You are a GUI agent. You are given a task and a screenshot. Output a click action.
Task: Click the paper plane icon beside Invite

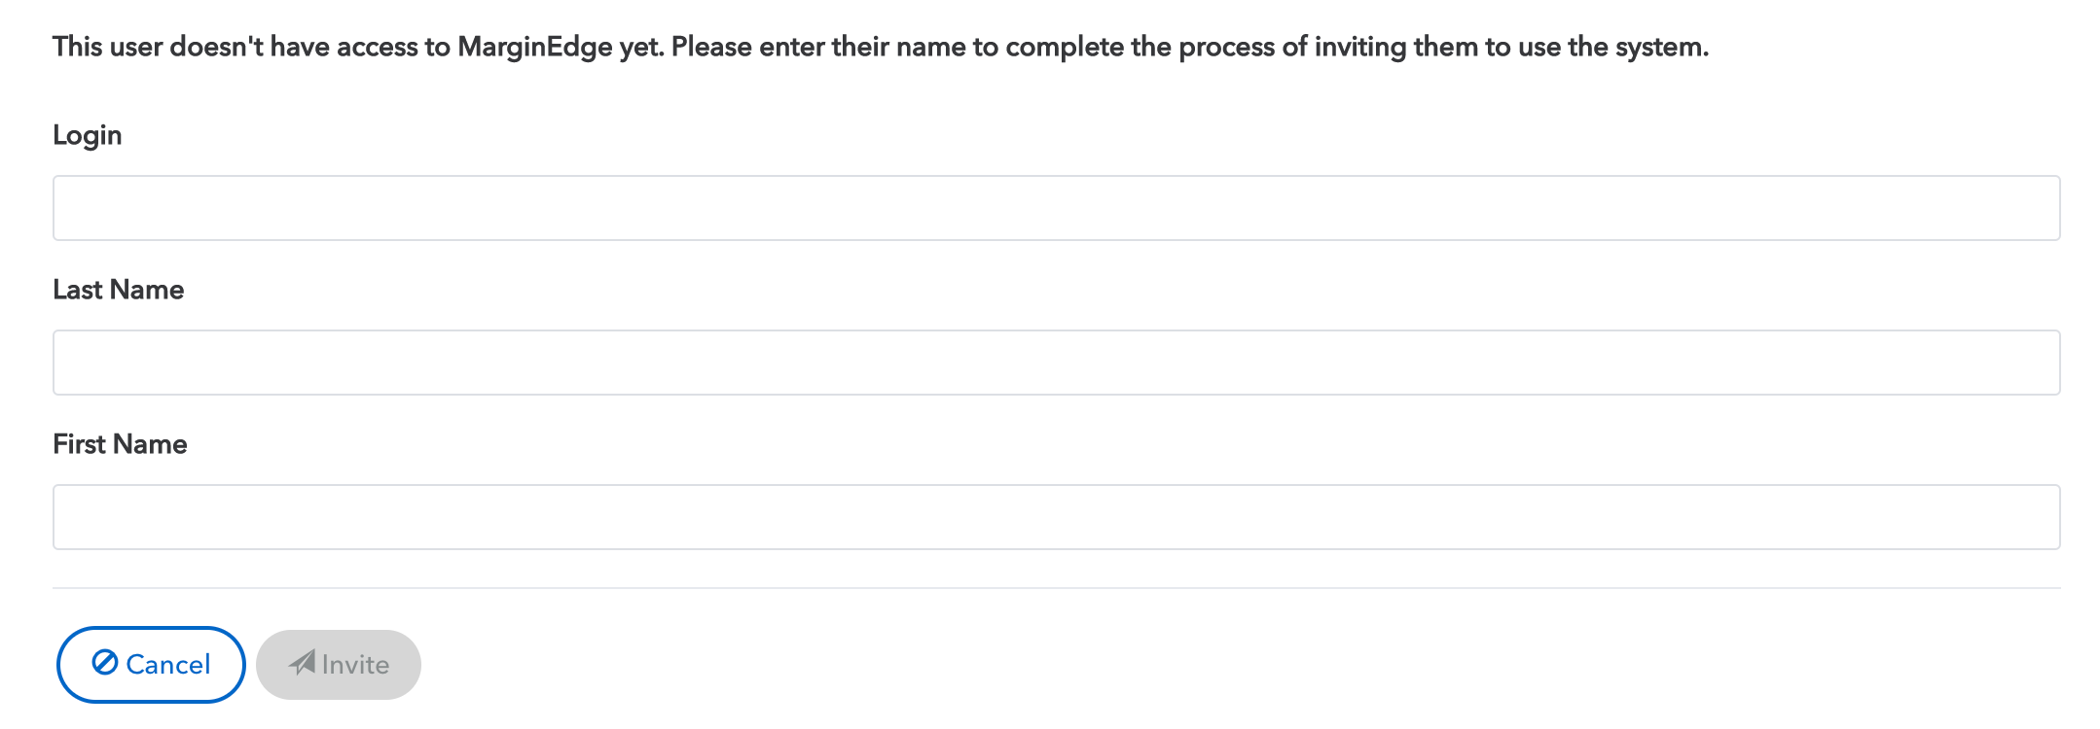click(x=302, y=663)
